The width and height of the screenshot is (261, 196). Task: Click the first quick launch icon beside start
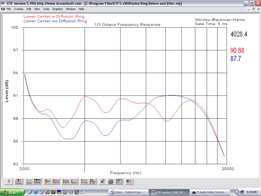[x=30, y=192]
